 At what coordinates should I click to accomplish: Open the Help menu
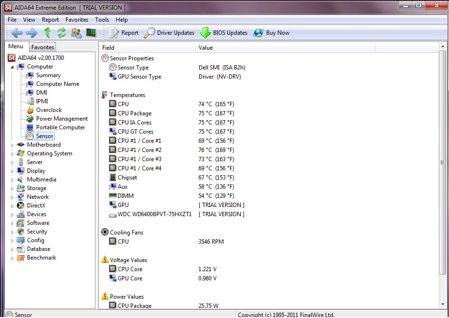[122, 20]
